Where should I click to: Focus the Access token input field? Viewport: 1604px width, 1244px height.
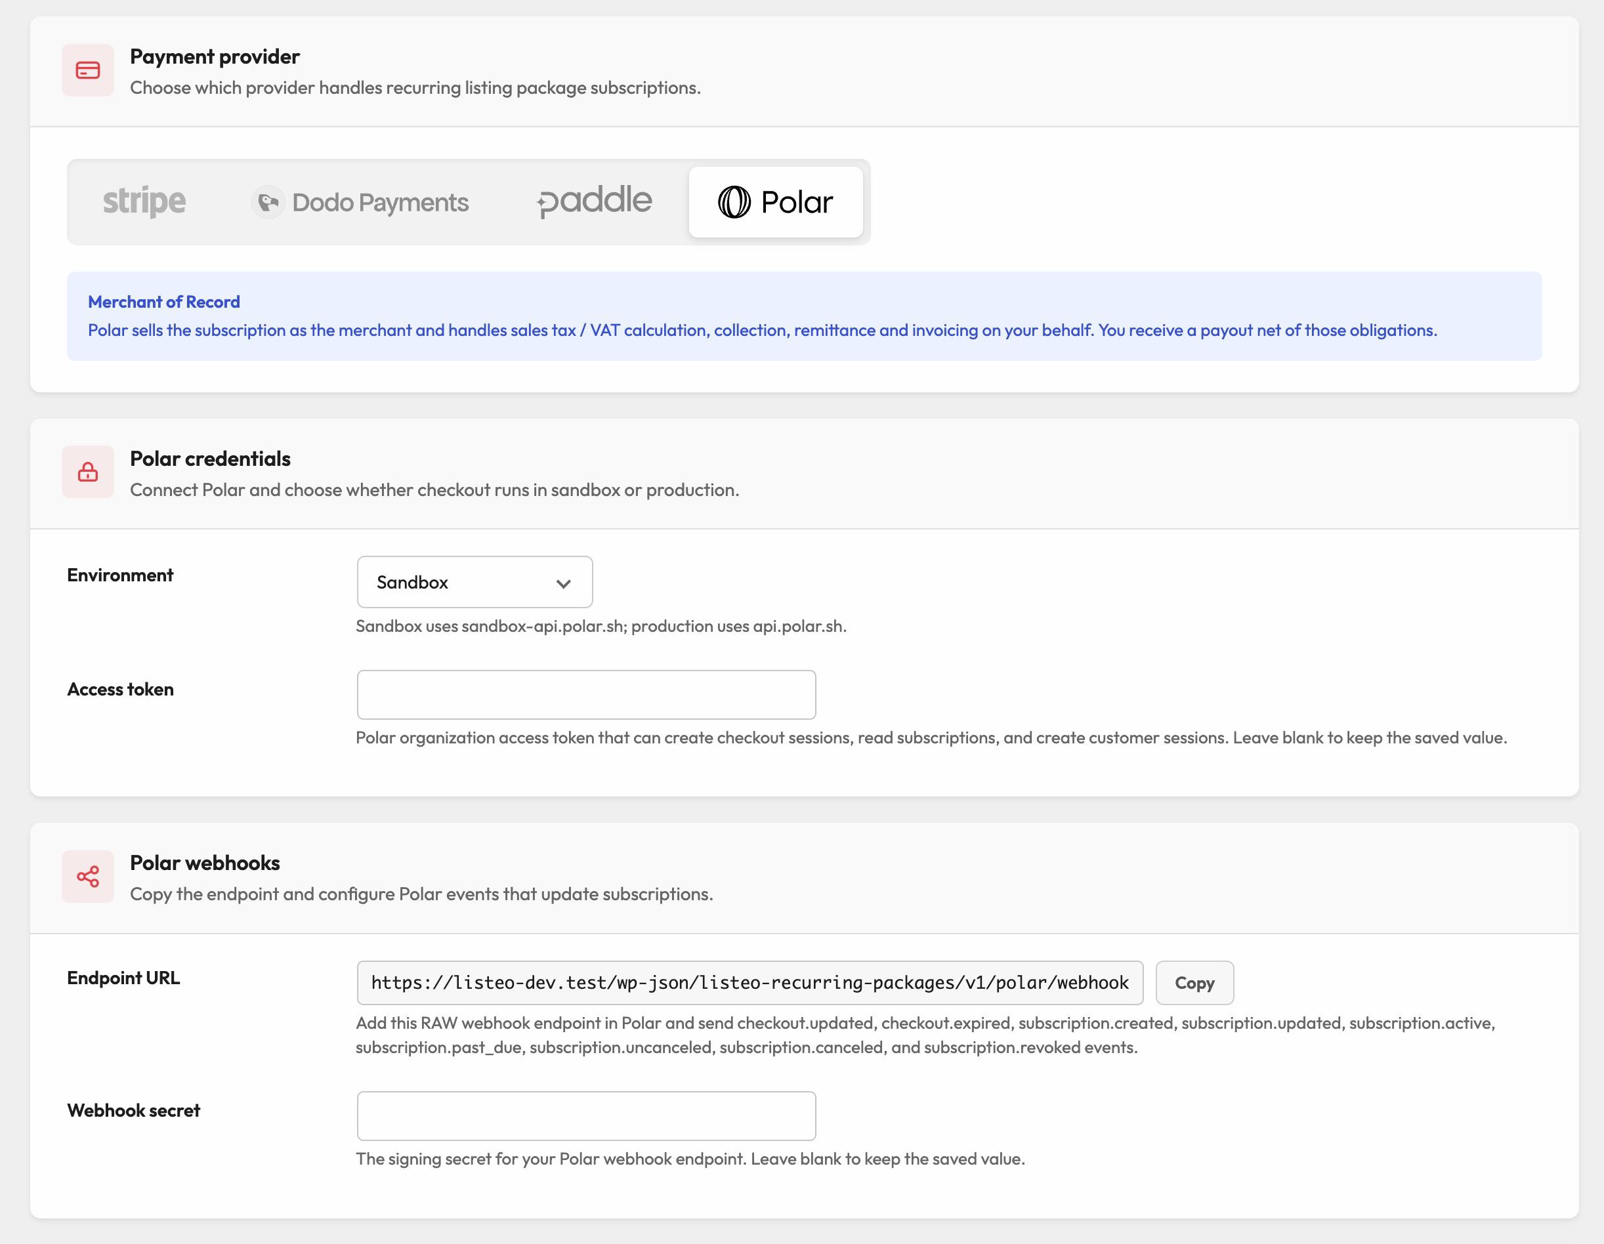pos(586,695)
